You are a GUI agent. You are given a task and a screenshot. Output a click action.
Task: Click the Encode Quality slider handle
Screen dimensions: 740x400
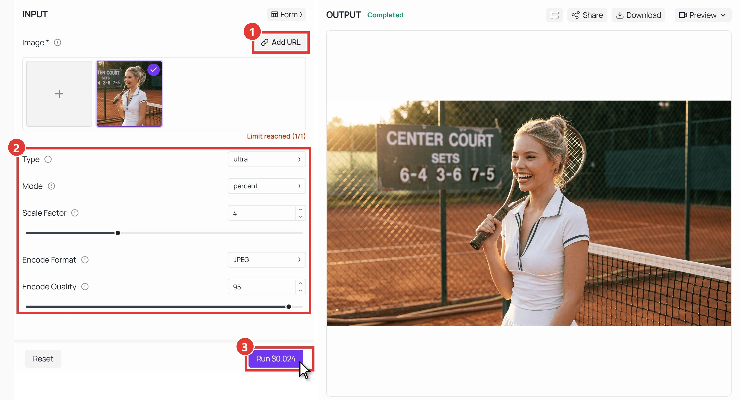coord(289,307)
